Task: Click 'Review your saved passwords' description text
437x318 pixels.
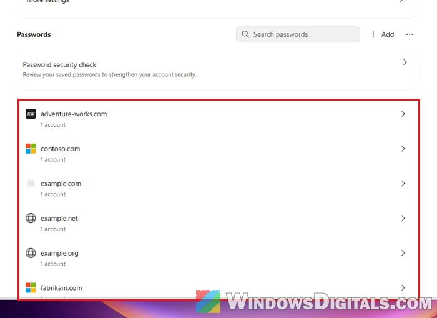Action: click(109, 74)
